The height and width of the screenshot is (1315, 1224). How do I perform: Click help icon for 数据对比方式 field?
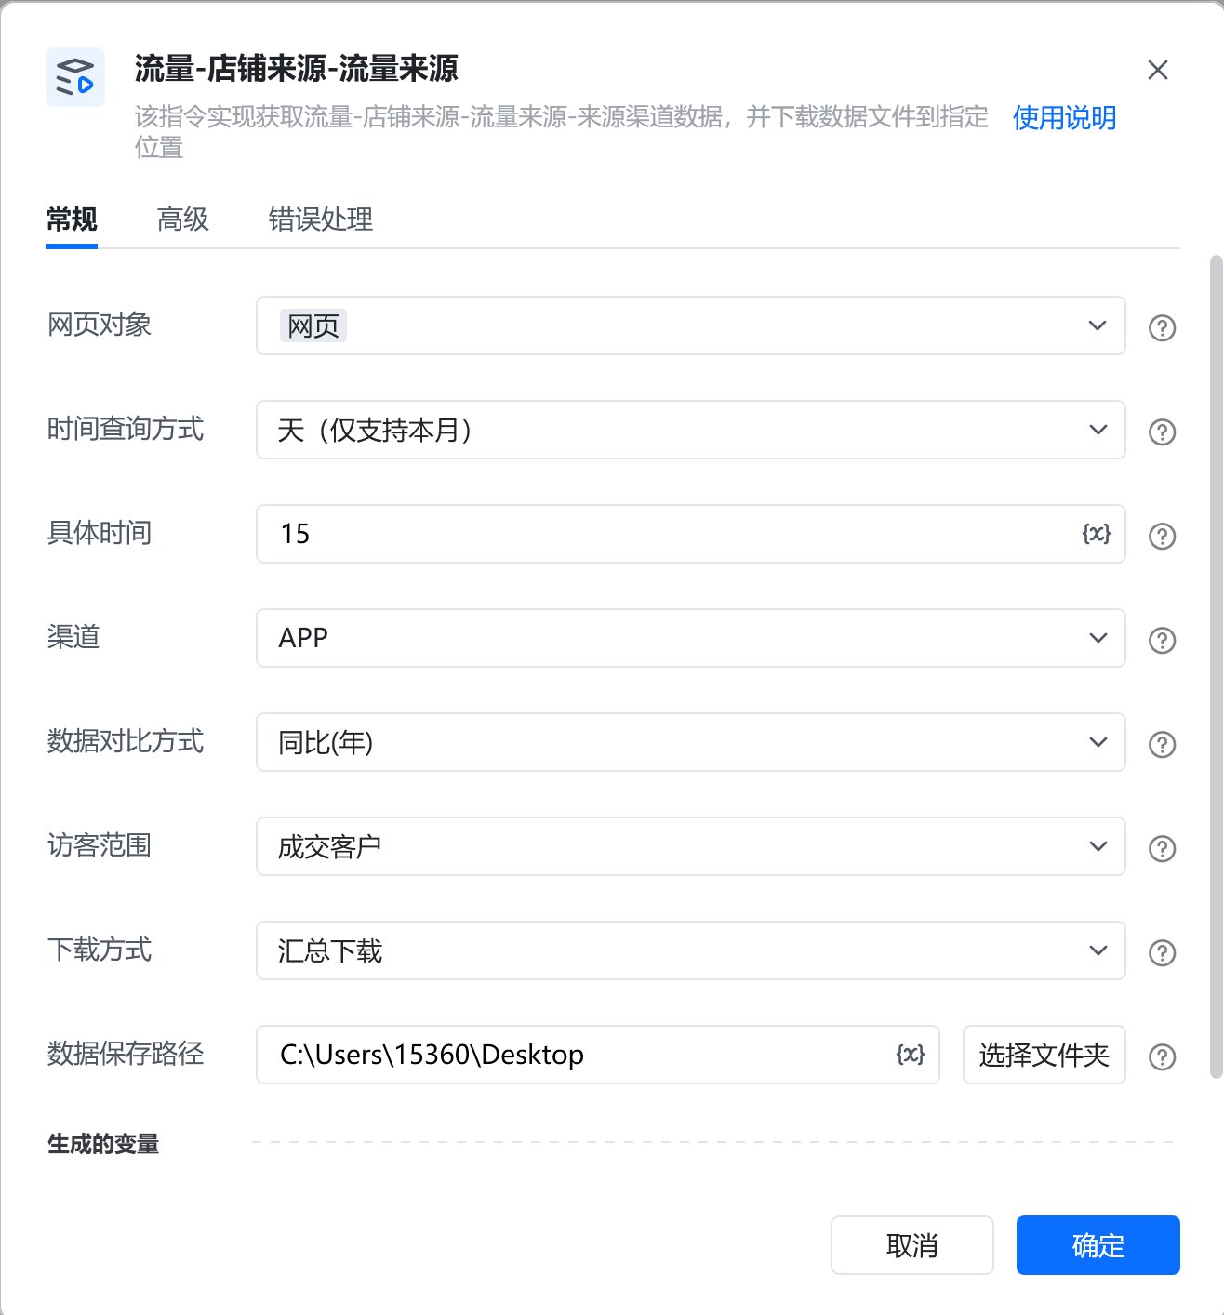pyautogui.click(x=1162, y=744)
